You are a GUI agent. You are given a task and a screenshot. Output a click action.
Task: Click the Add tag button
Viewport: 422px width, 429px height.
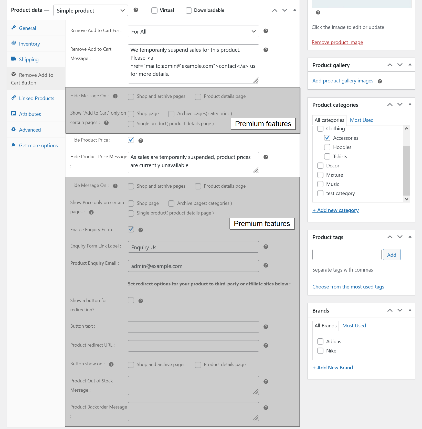392,255
